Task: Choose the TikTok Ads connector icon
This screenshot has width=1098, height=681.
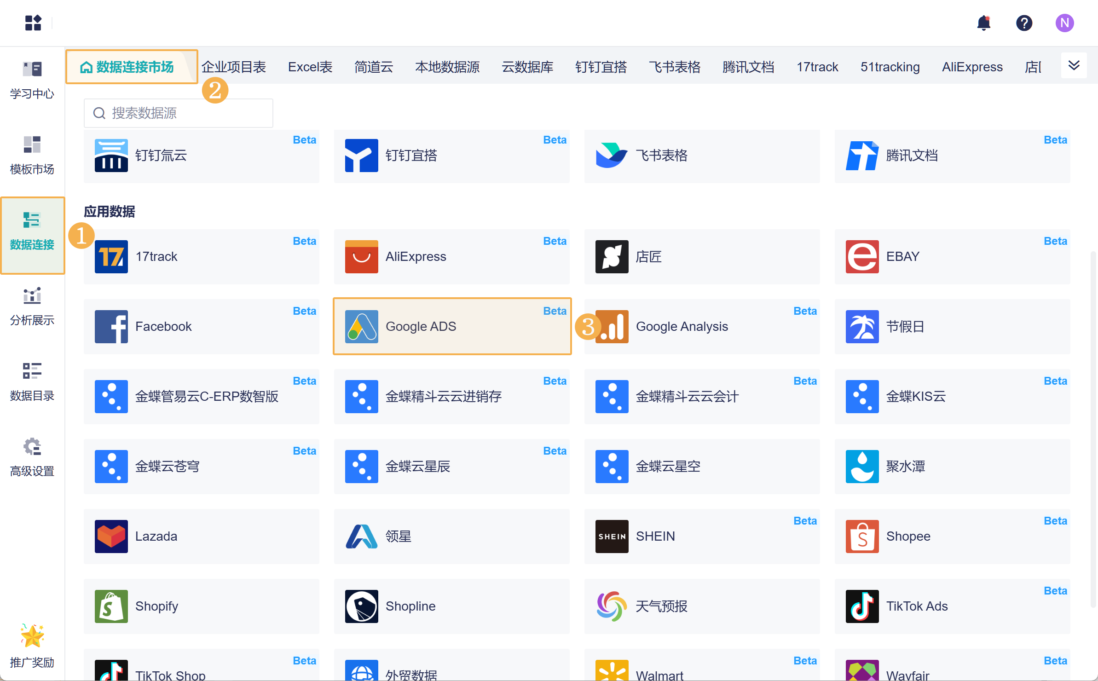Action: [x=862, y=606]
